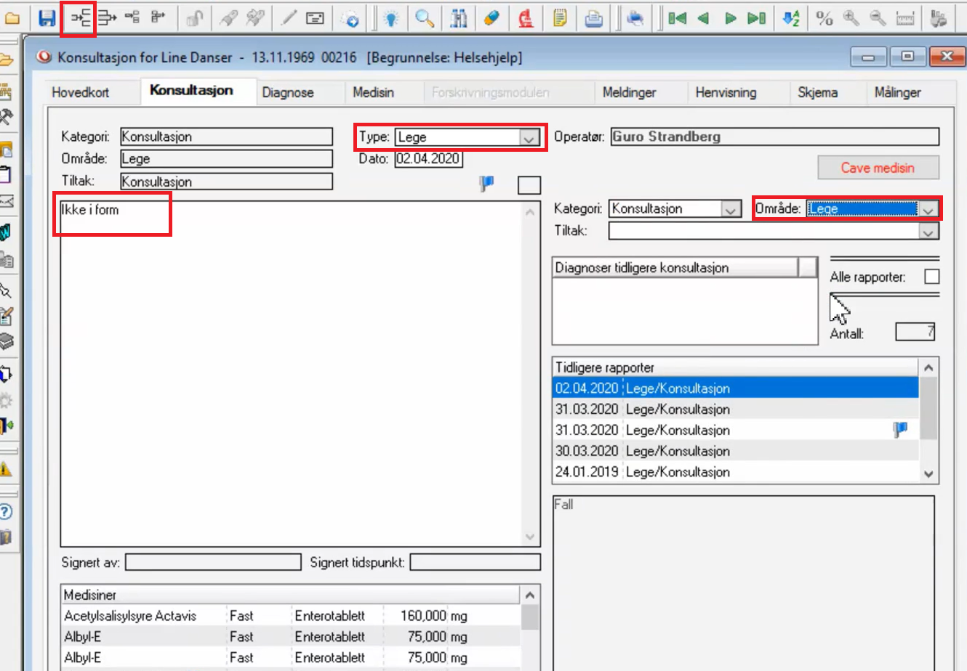Click the printer icon in toolbar
967x671 pixels.
(x=594, y=18)
